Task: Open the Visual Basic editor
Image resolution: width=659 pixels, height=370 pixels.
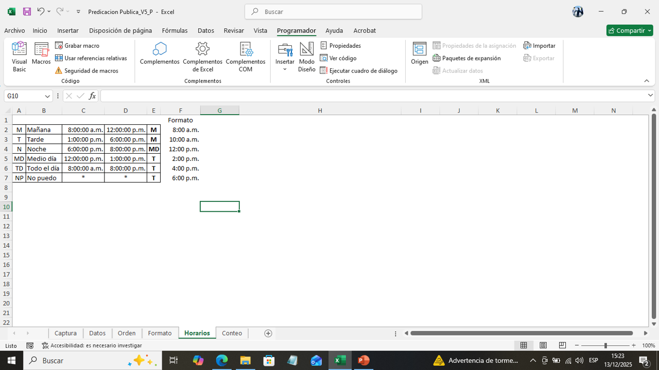Action: [19, 57]
